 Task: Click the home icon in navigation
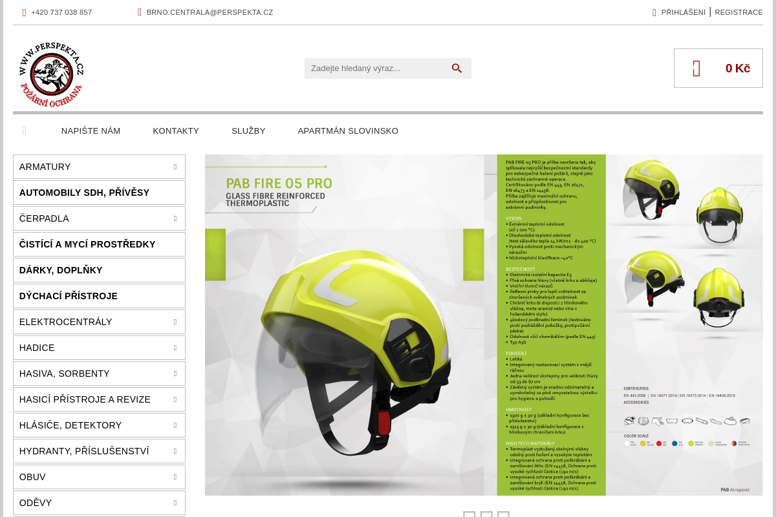click(x=25, y=131)
